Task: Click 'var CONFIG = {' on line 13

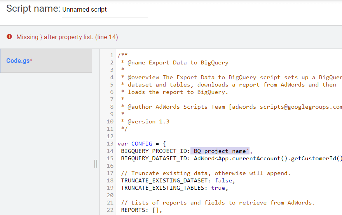Action: 141,144
